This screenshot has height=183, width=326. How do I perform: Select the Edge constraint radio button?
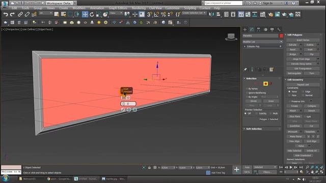click(303, 91)
